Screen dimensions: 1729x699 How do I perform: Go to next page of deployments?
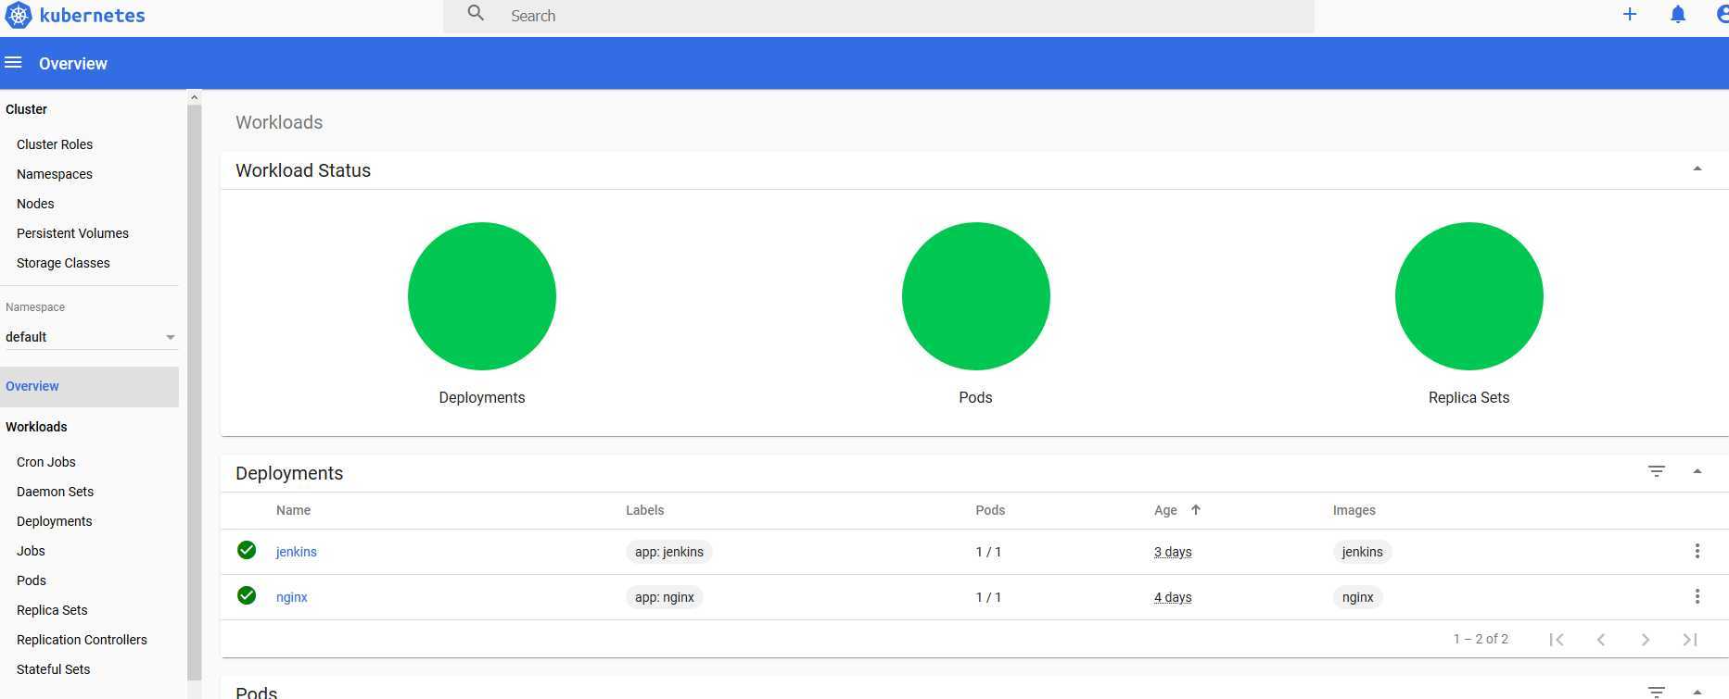point(1645,640)
